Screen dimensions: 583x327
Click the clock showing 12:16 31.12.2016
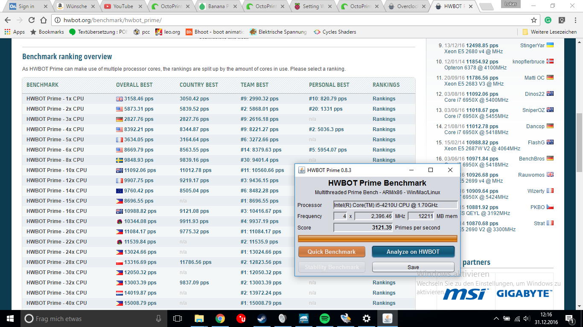547,318
